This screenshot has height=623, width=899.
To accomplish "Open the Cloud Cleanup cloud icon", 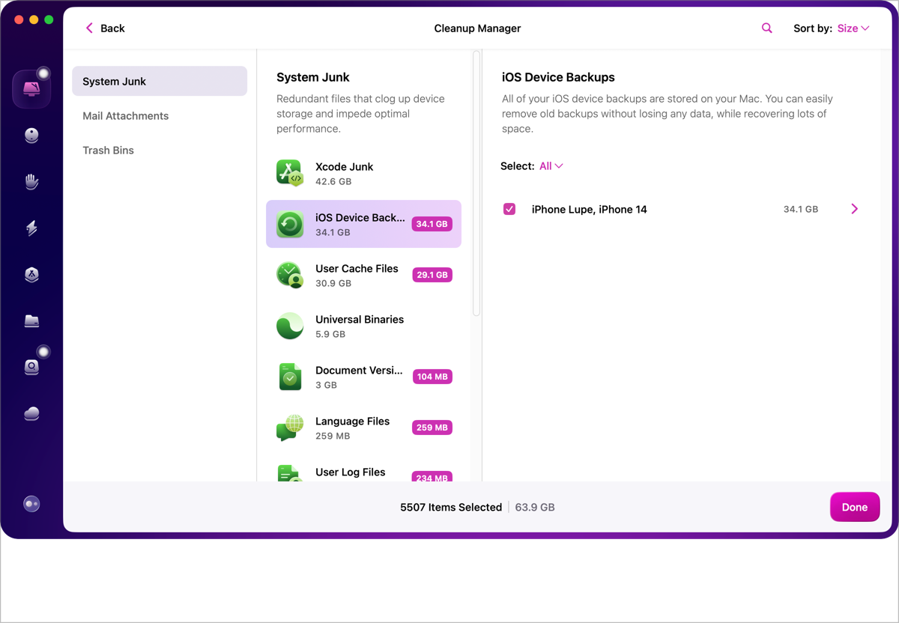I will point(31,414).
